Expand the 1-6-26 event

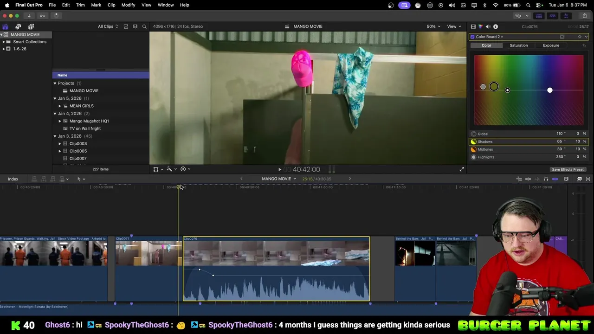point(4,49)
